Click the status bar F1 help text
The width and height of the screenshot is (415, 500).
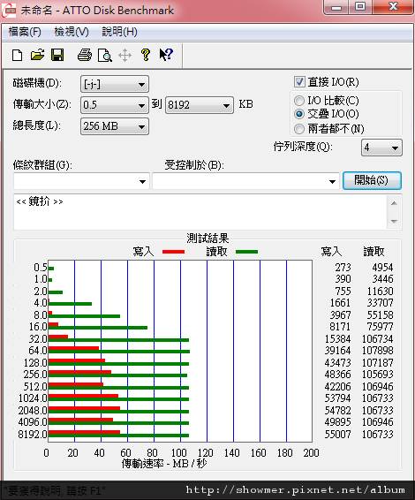(x=55, y=490)
